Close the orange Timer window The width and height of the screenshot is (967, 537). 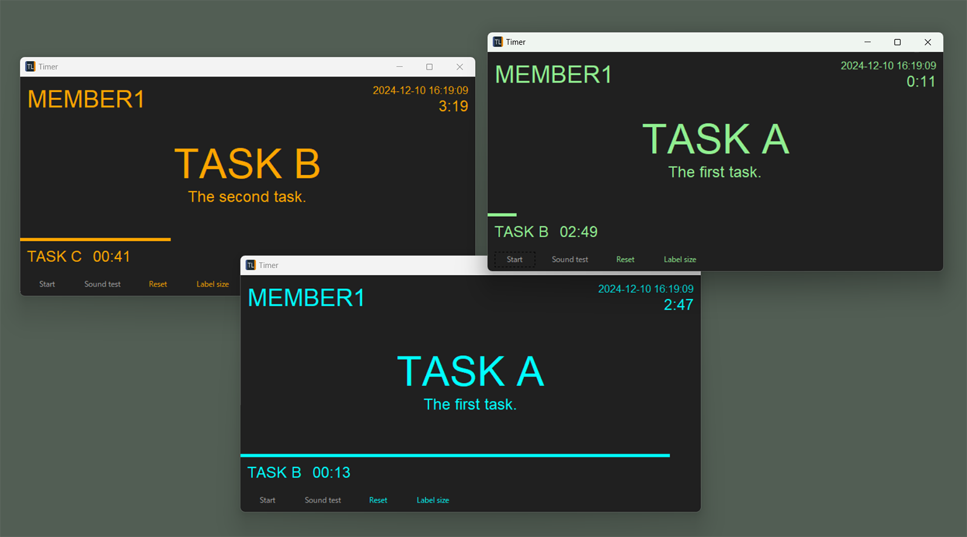point(460,66)
